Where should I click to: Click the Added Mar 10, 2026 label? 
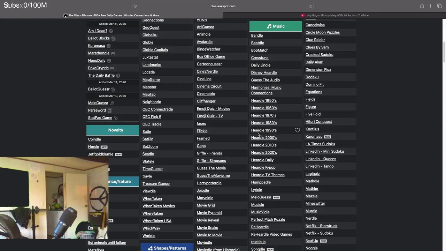coord(113,96)
